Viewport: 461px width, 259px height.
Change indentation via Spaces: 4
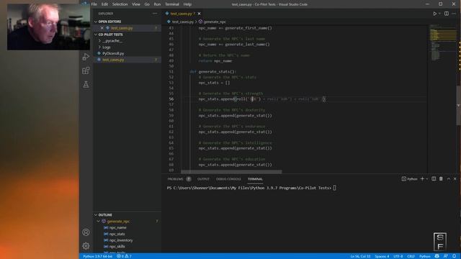pyautogui.click(x=382, y=256)
